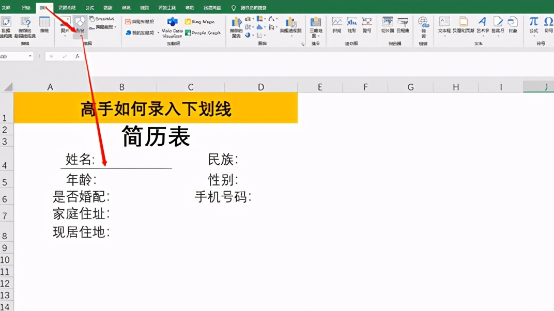The image size is (554, 311).
Task: Click the Tell Me search feature
Action: [x=248, y=7]
